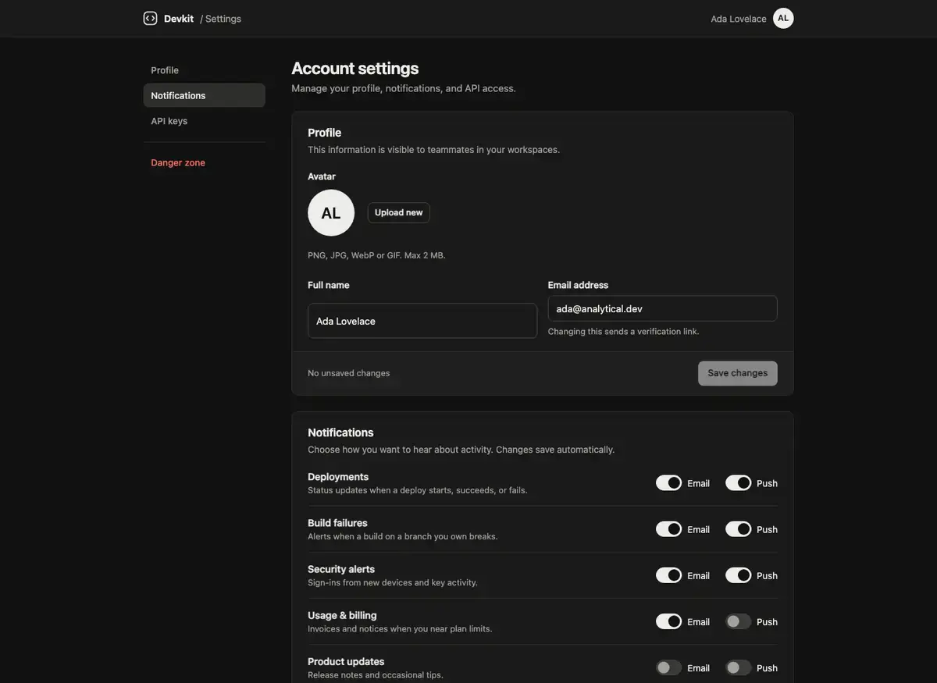Upload a new avatar image
This screenshot has width=937, height=683.
398,212
